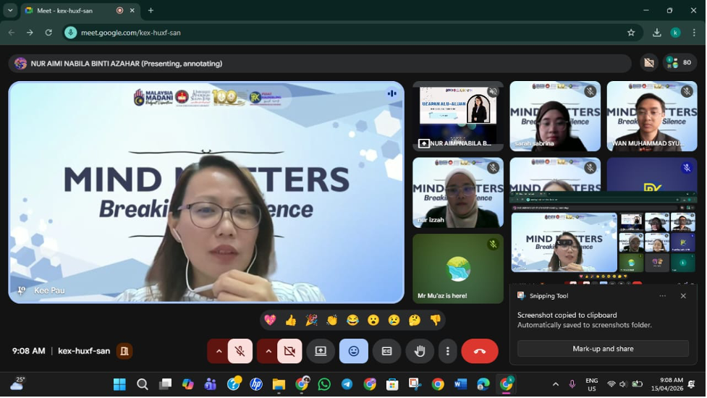Image resolution: width=707 pixels, height=398 pixels.
Task: Unmute the microphone
Action: (x=240, y=351)
